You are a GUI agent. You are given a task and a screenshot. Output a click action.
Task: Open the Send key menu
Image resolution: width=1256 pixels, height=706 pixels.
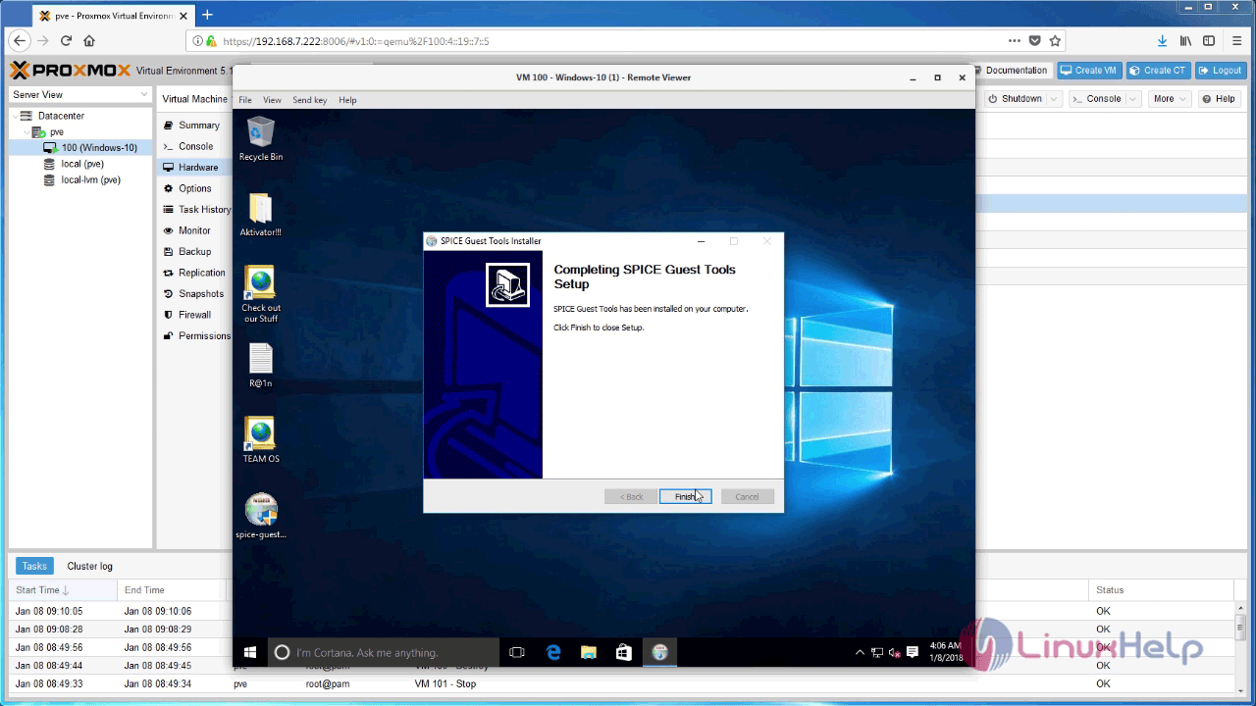click(309, 100)
